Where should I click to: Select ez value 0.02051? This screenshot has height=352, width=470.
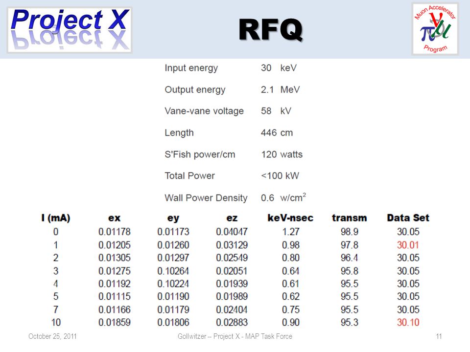tap(232, 271)
